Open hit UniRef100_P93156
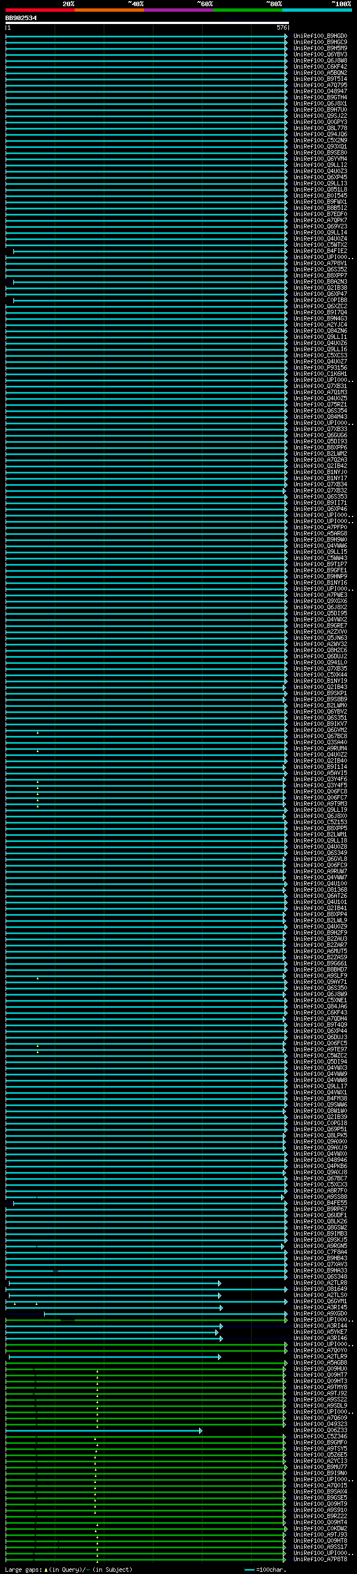 point(320,367)
